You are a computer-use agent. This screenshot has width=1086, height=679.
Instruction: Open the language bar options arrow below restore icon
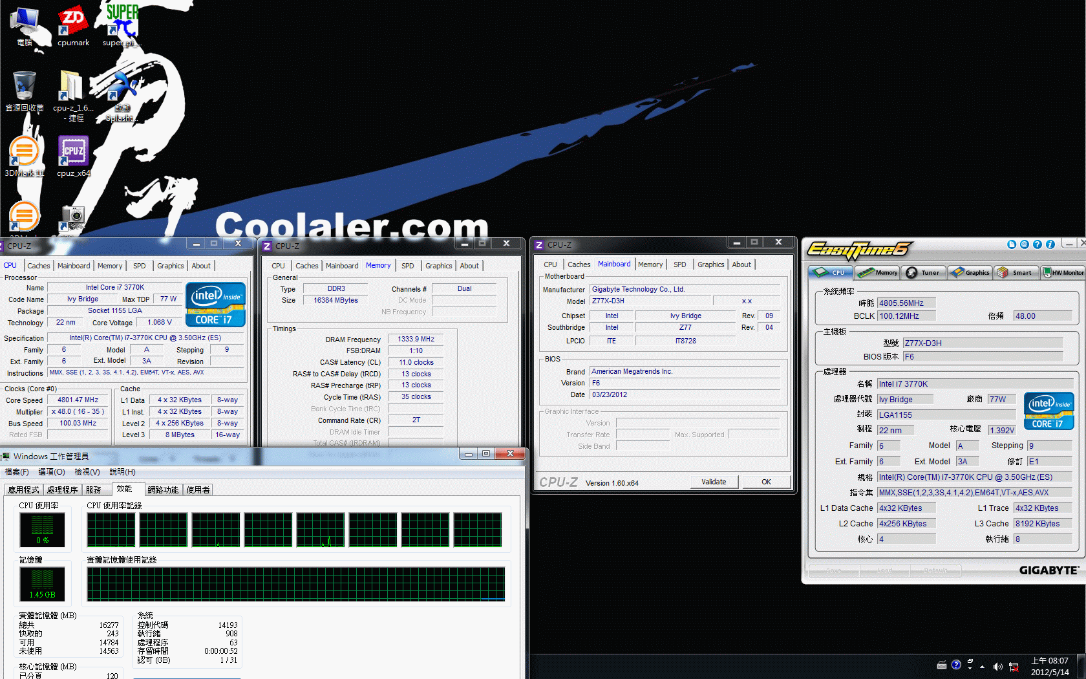[x=970, y=669]
